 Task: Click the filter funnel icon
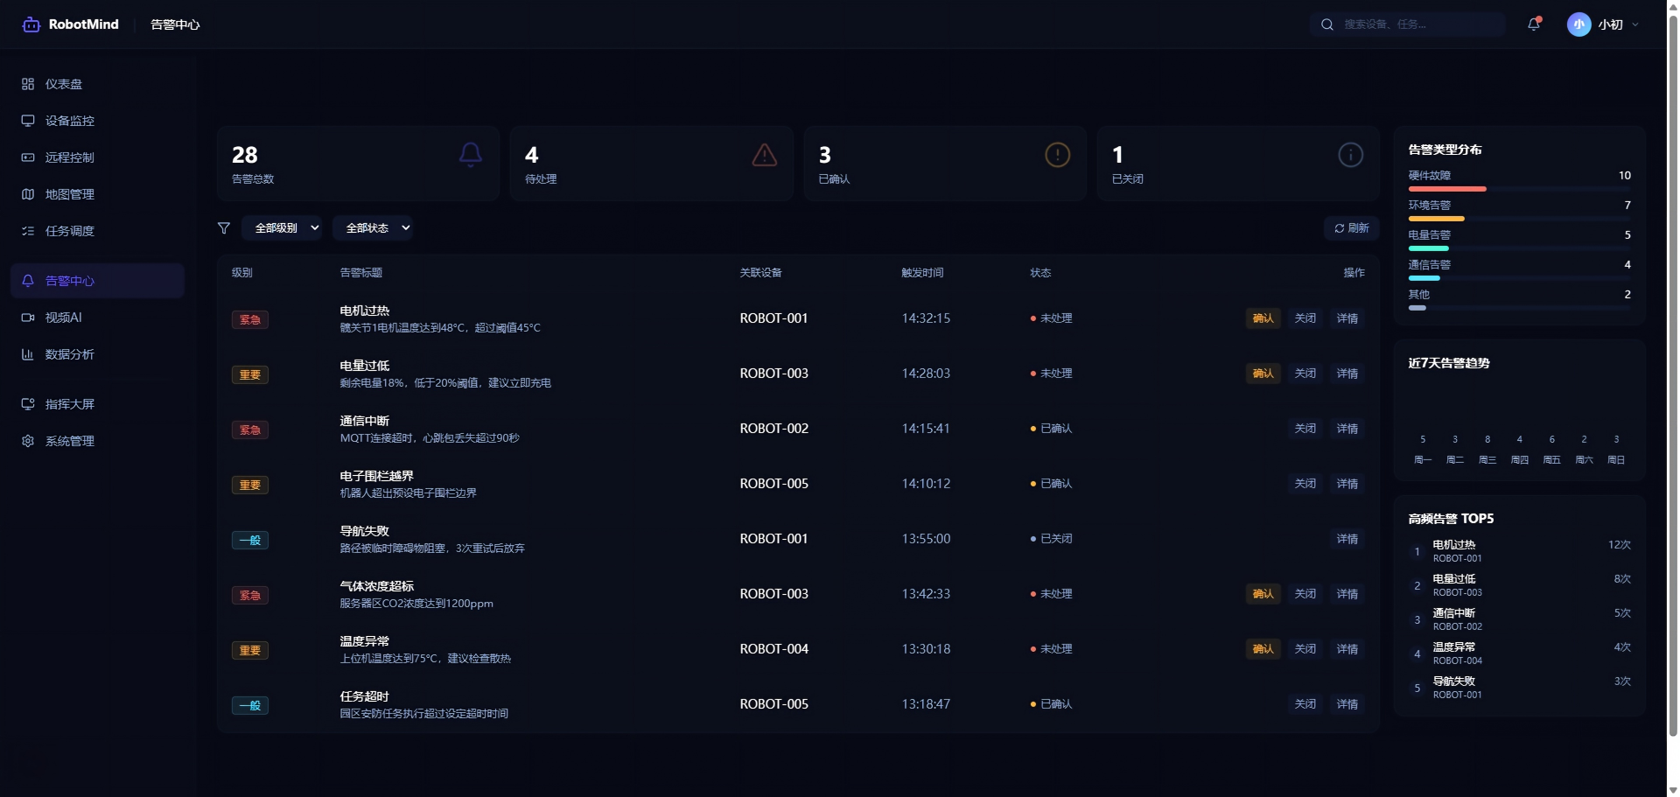pyautogui.click(x=224, y=228)
